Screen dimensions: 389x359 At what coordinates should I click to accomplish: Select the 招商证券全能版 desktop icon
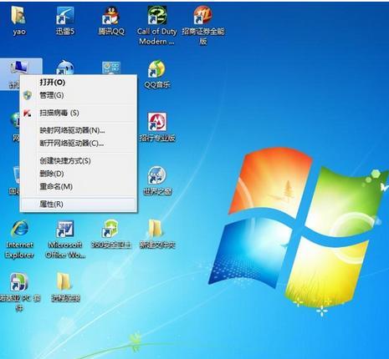tap(203, 15)
